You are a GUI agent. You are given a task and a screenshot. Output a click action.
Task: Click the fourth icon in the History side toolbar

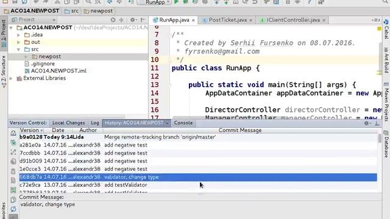pos(13,161)
